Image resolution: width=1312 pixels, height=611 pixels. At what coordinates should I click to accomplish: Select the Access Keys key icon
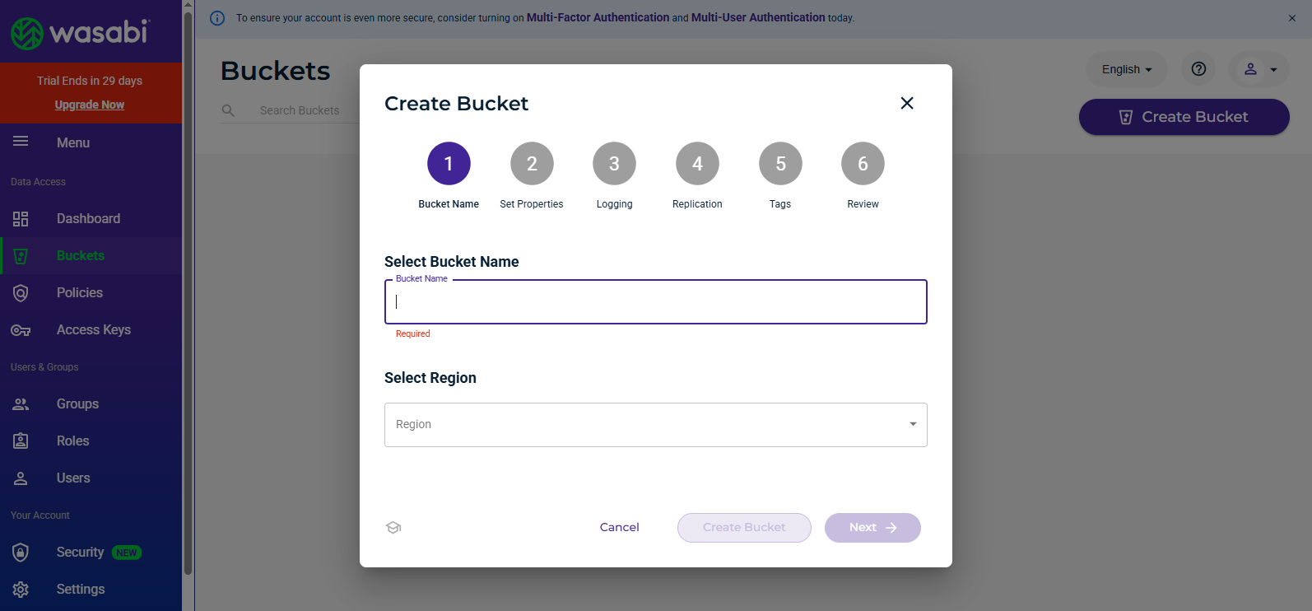[21, 330]
